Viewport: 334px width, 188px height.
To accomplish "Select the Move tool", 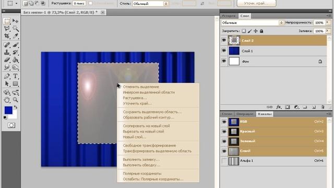I will 15,21.
